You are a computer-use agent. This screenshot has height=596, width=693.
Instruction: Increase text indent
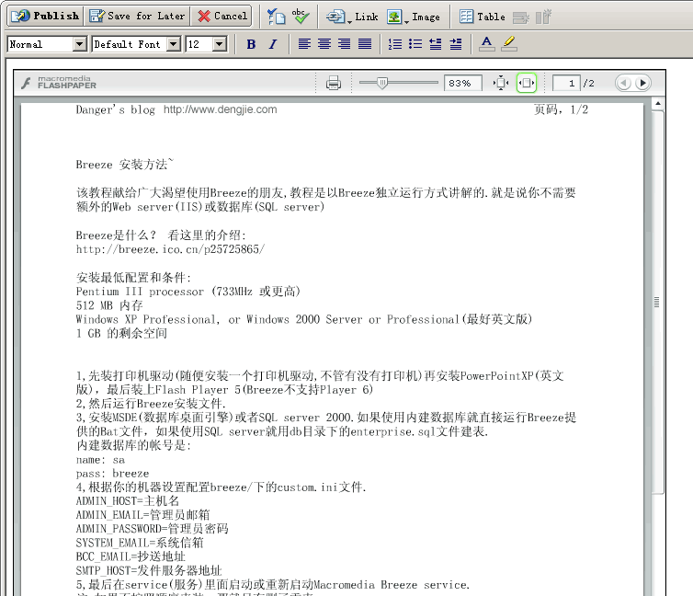click(x=456, y=44)
